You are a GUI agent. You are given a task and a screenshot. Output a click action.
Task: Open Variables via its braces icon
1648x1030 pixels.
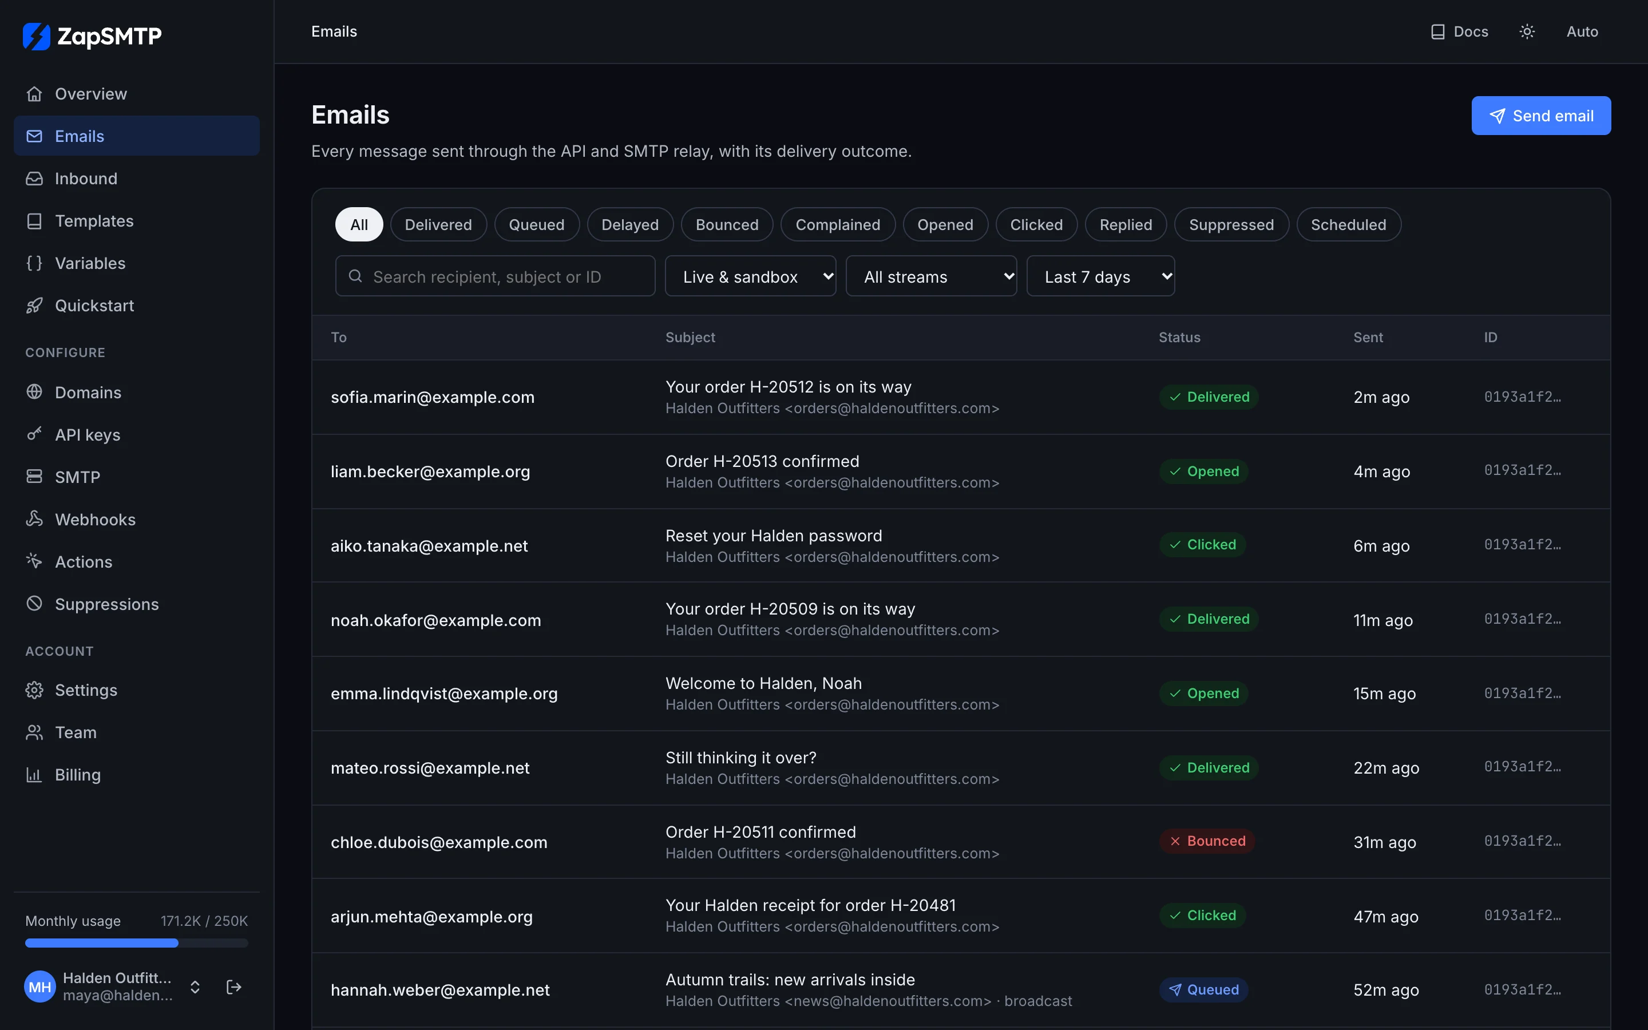pyautogui.click(x=34, y=263)
